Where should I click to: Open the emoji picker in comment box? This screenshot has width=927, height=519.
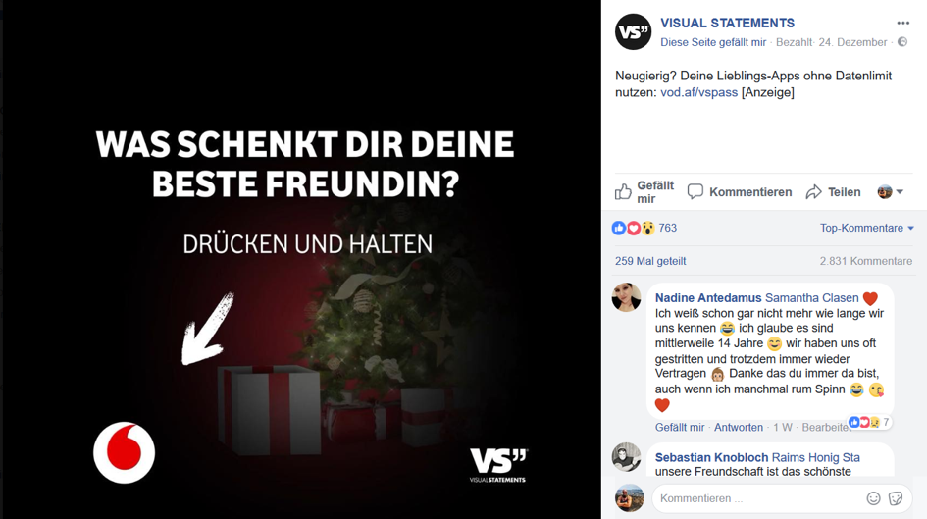(873, 498)
